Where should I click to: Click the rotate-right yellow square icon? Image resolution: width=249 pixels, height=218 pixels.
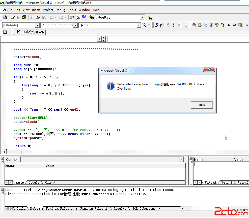223,25
